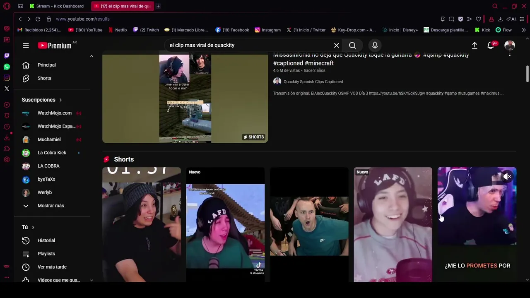Click sidebar scroll-up arrow

tap(92, 56)
